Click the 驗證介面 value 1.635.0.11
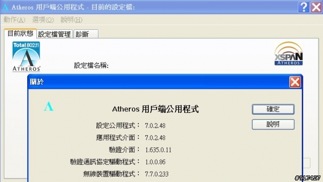Image resolution: width=323 pixels, height=182 pixels. point(158,150)
